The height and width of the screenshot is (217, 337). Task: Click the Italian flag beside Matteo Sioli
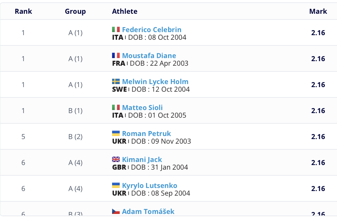click(x=116, y=107)
